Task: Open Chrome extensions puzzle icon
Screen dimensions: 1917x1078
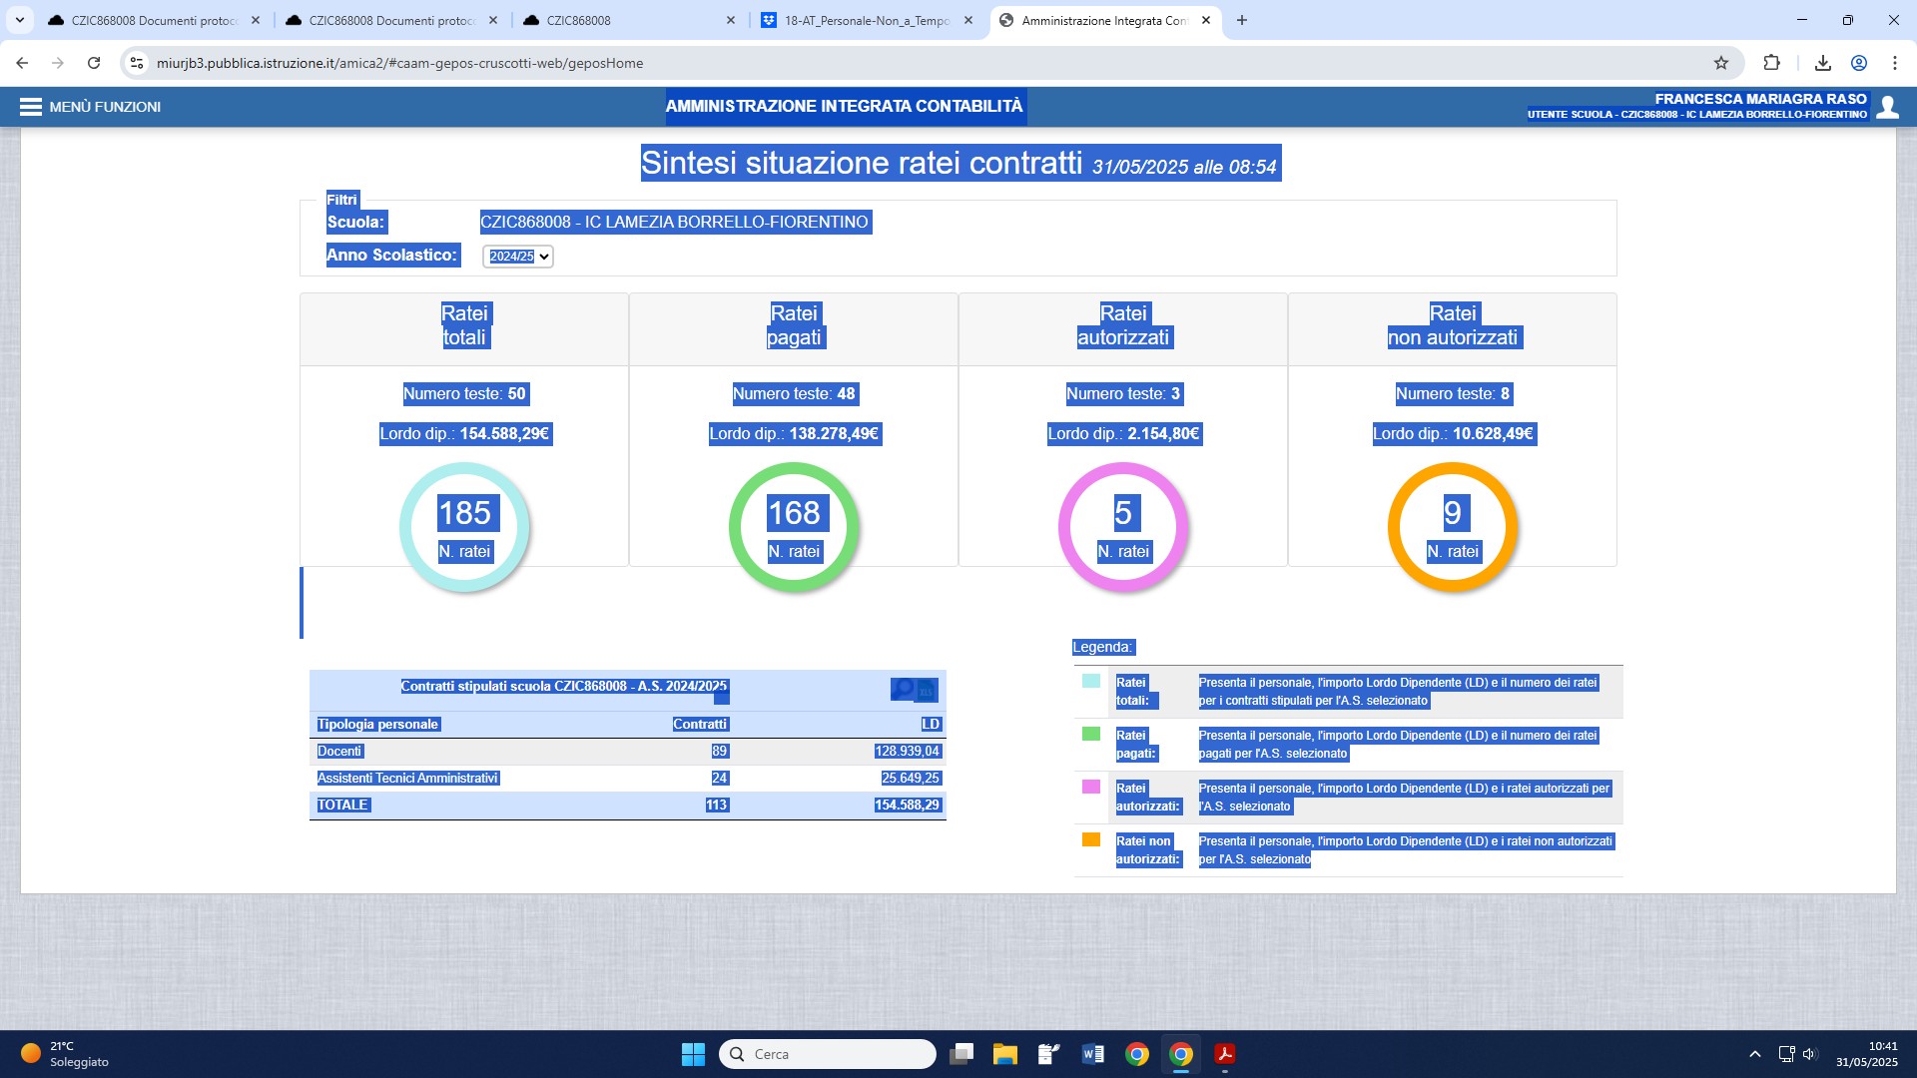Action: coord(1771,63)
